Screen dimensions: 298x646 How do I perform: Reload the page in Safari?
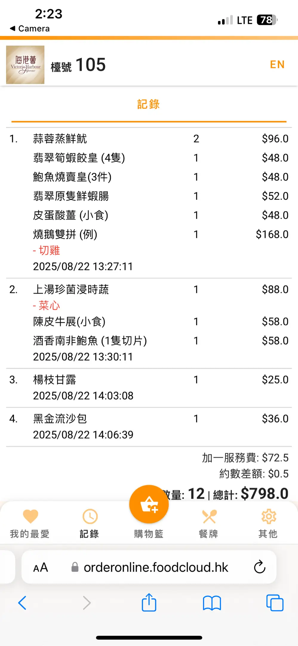(259, 567)
